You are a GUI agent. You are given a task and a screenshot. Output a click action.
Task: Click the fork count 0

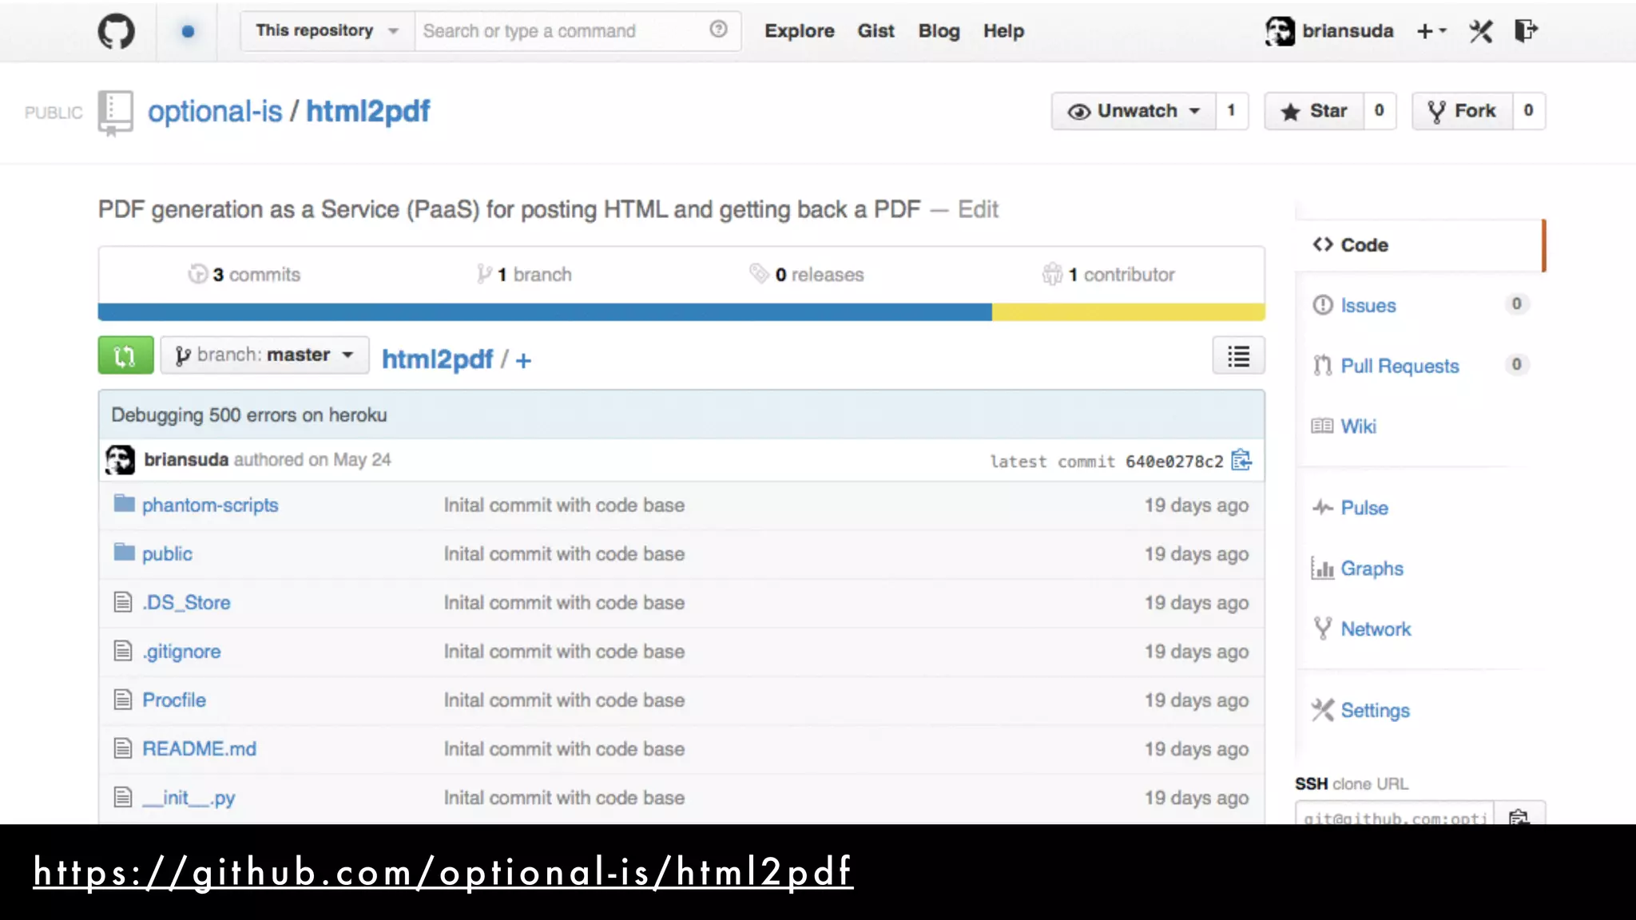[1529, 111]
